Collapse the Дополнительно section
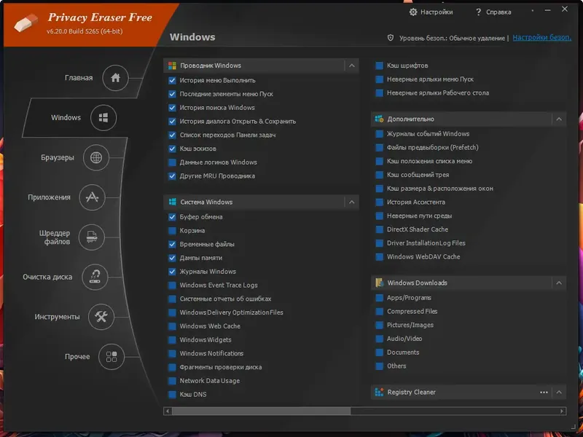 pos(559,119)
